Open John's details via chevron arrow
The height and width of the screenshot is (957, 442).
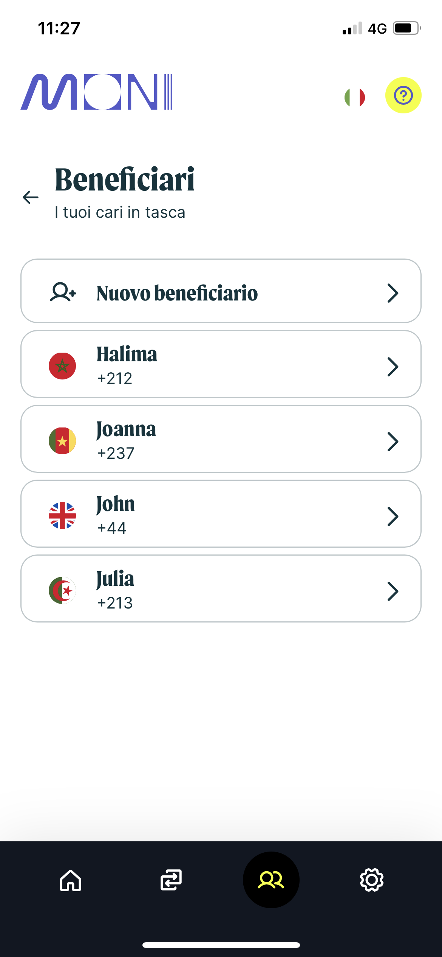point(393,516)
